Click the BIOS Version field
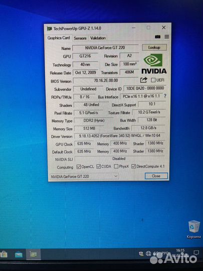 tap(106, 80)
